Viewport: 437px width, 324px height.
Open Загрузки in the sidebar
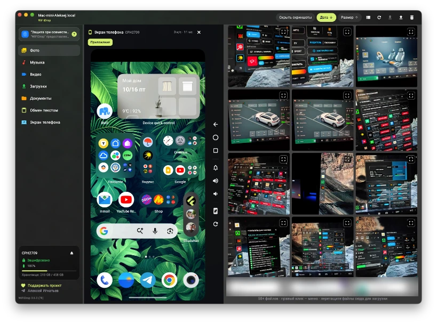(49, 86)
